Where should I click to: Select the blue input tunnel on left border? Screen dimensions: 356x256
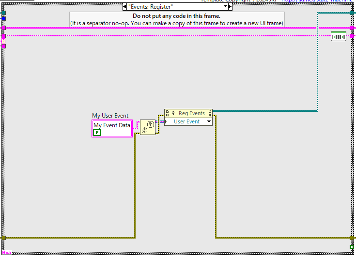[4, 18]
